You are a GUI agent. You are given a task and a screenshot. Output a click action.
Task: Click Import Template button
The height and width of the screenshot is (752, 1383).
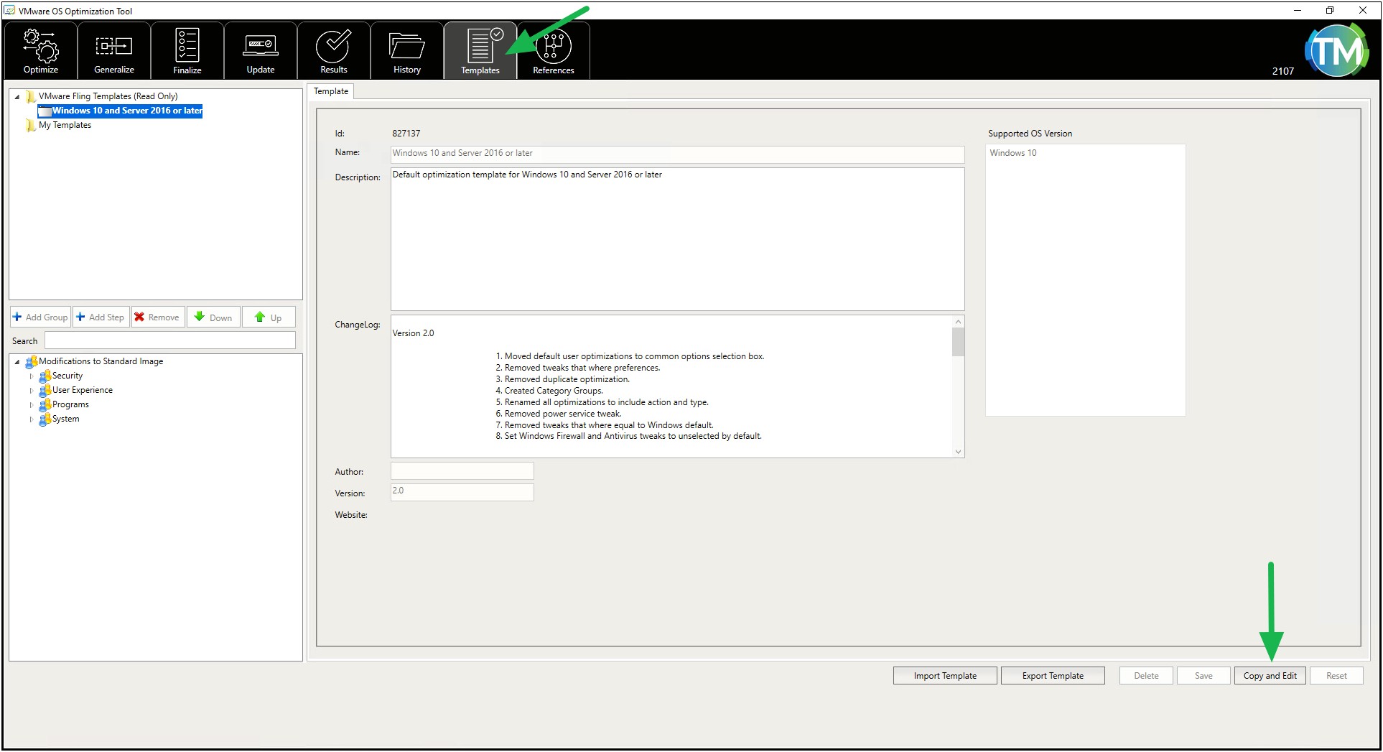pyautogui.click(x=945, y=676)
